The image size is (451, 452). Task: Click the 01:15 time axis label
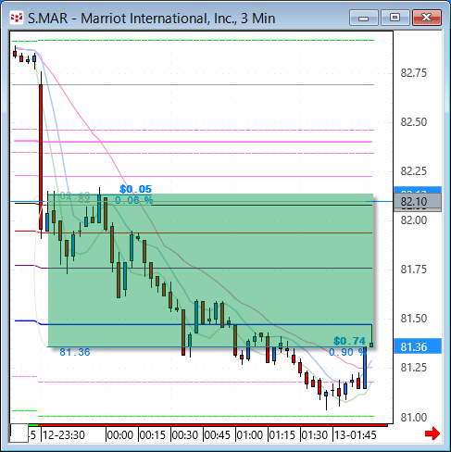282,435
